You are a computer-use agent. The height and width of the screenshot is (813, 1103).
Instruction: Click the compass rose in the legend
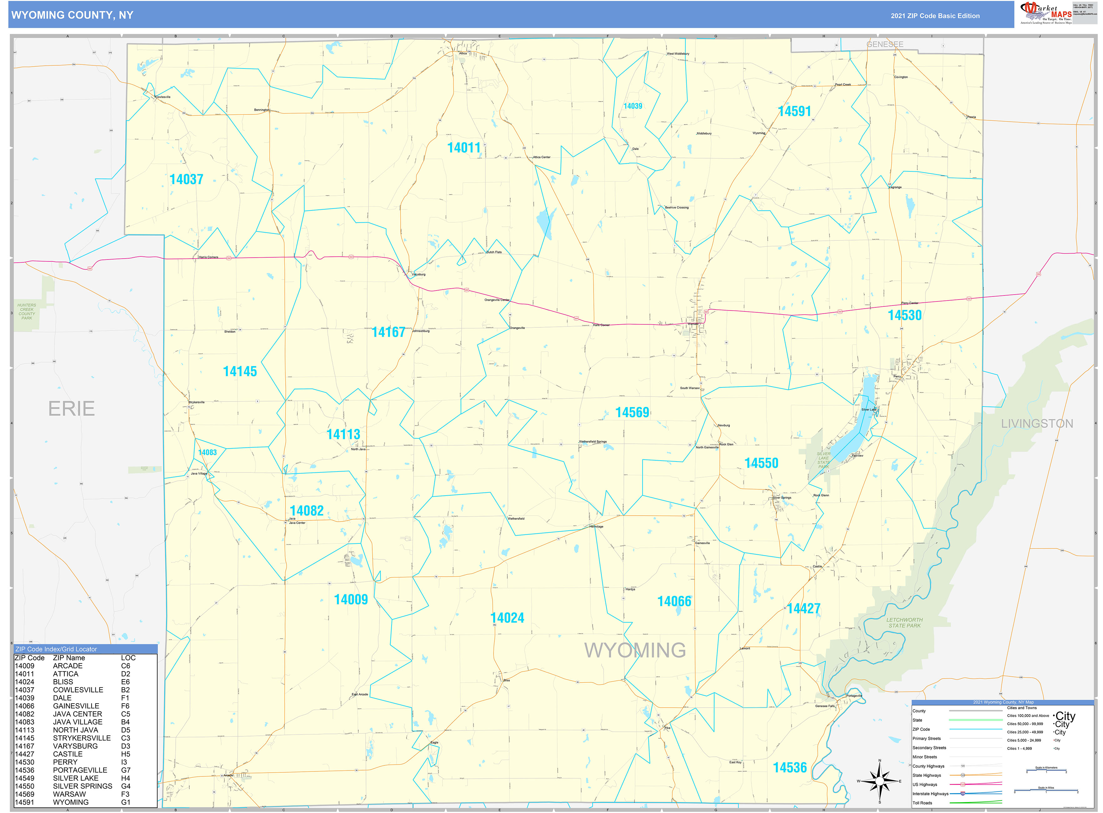pyautogui.click(x=880, y=781)
